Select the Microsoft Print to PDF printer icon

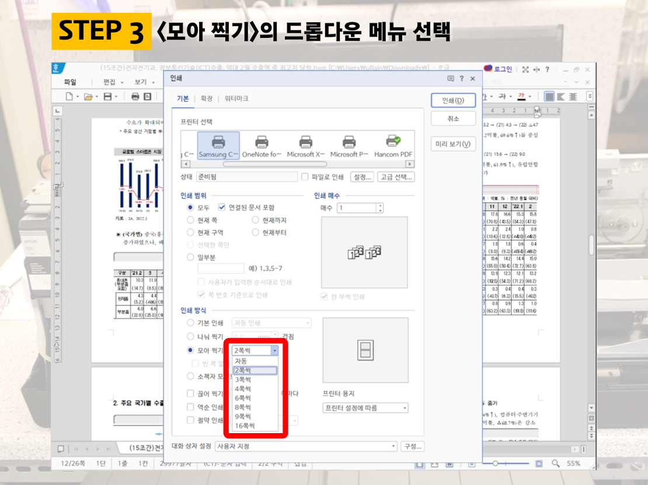(349, 146)
